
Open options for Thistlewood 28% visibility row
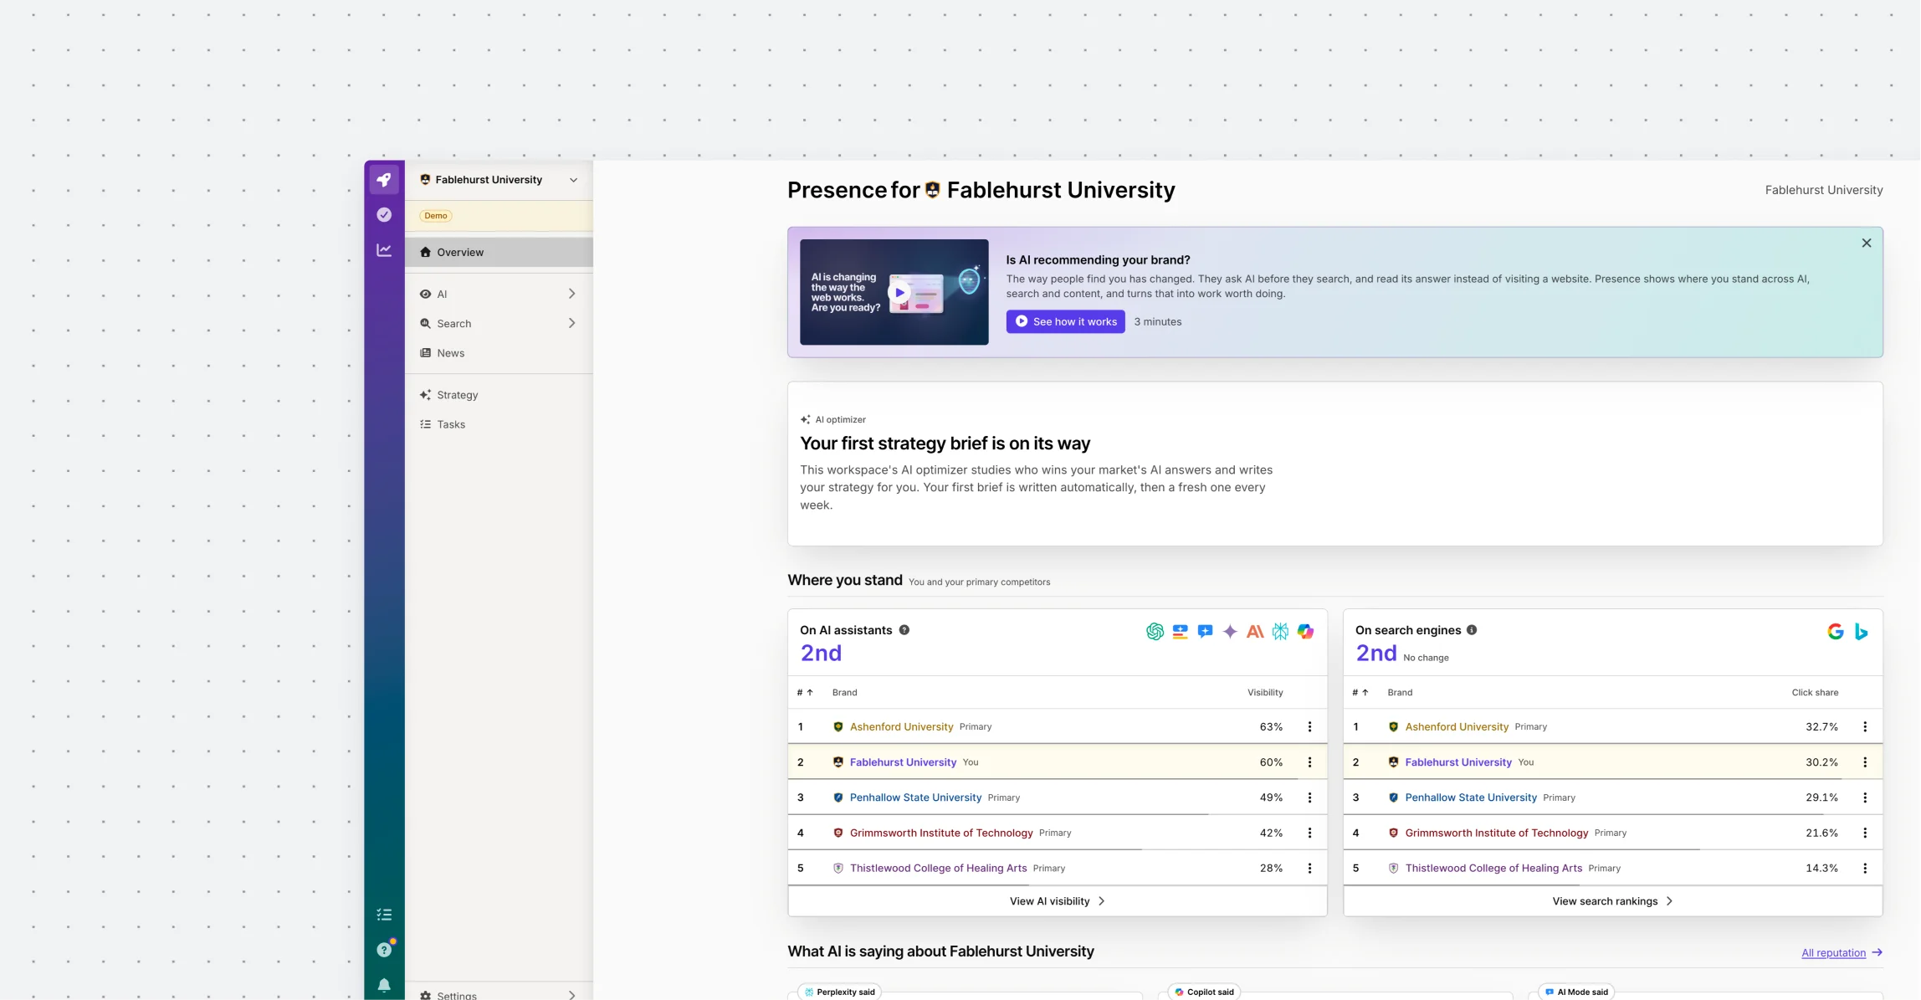coord(1309,869)
